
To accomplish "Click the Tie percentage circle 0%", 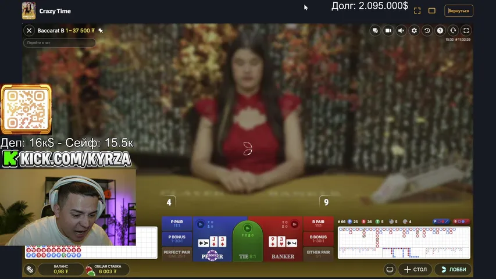I will click(248, 228).
